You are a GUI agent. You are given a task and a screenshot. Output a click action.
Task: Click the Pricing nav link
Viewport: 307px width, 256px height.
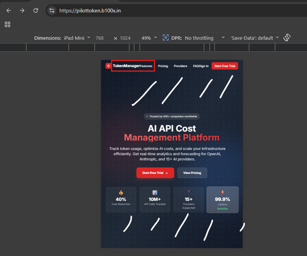[163, 66]
